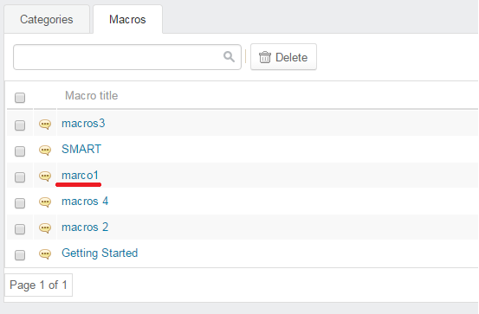The image size is (479, 314).
Task: Click the speech bubble icon beside macros3
Action: tap(45, 125)
